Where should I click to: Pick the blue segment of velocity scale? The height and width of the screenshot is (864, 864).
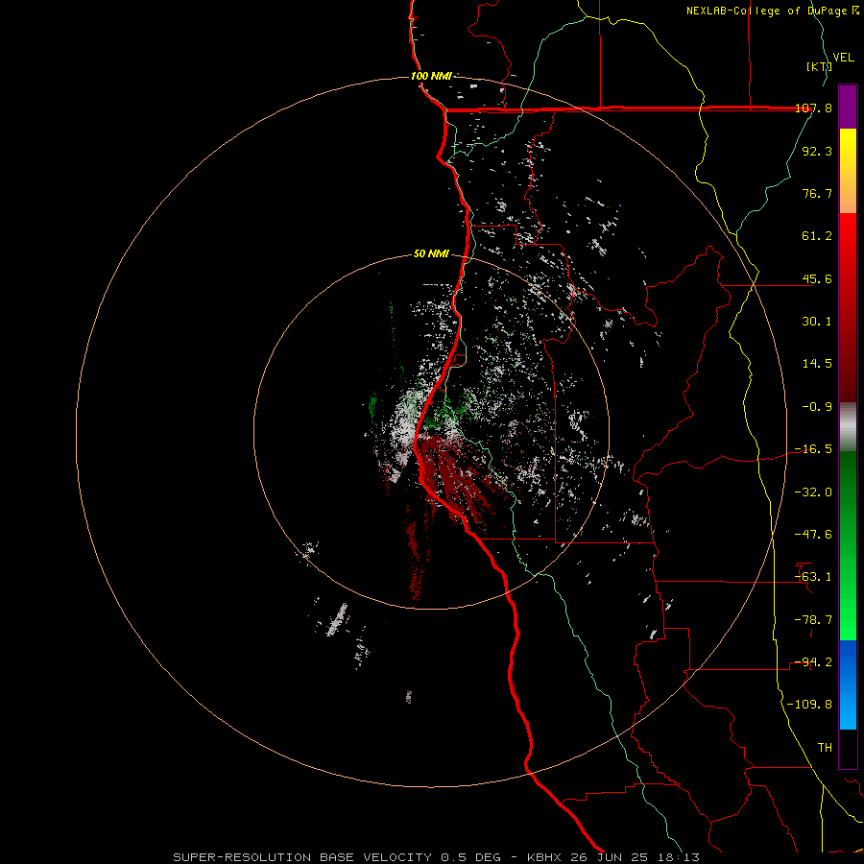point(848,684)
